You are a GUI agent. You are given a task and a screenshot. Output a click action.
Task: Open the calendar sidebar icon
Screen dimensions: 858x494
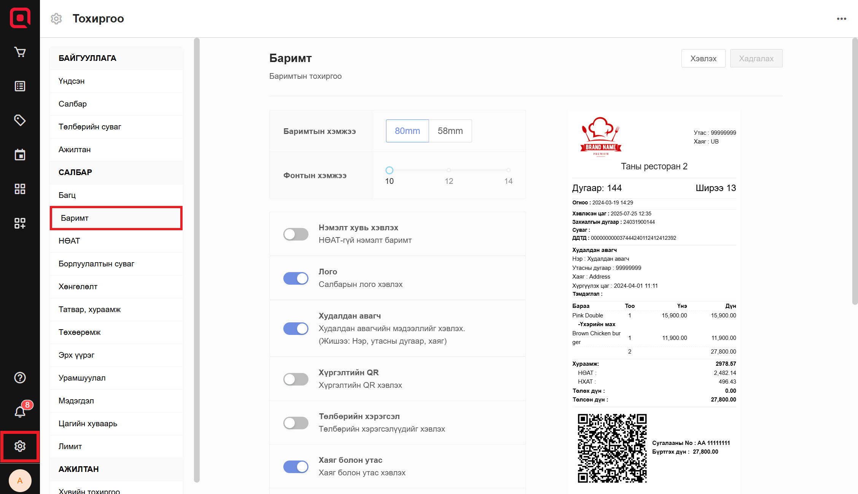coord(20,155)
